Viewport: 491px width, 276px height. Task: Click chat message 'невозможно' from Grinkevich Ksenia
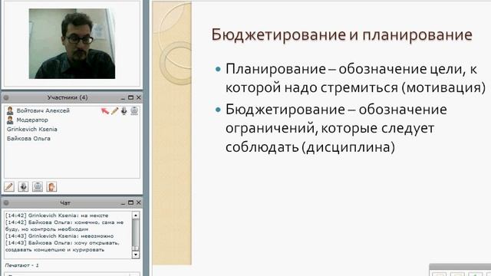pyautogui.click(x=60, y=236)
